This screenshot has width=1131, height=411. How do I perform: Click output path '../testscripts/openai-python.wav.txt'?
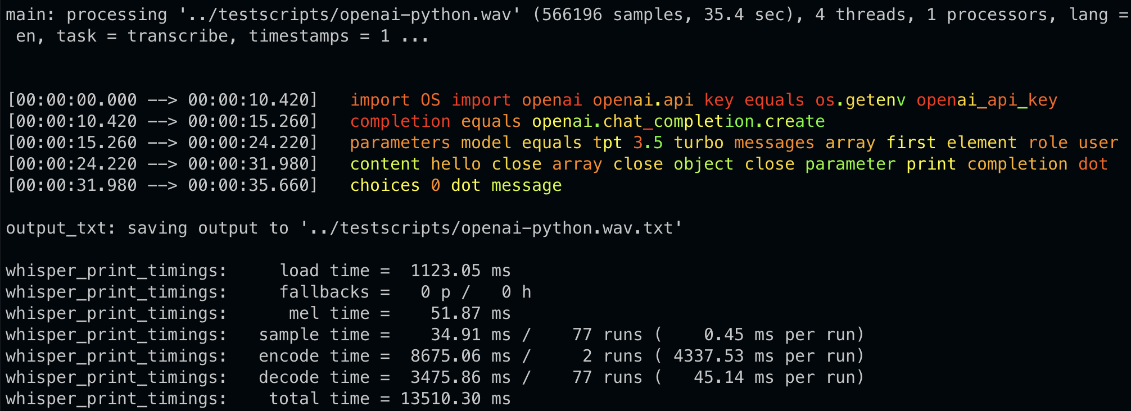pos(491,229)
